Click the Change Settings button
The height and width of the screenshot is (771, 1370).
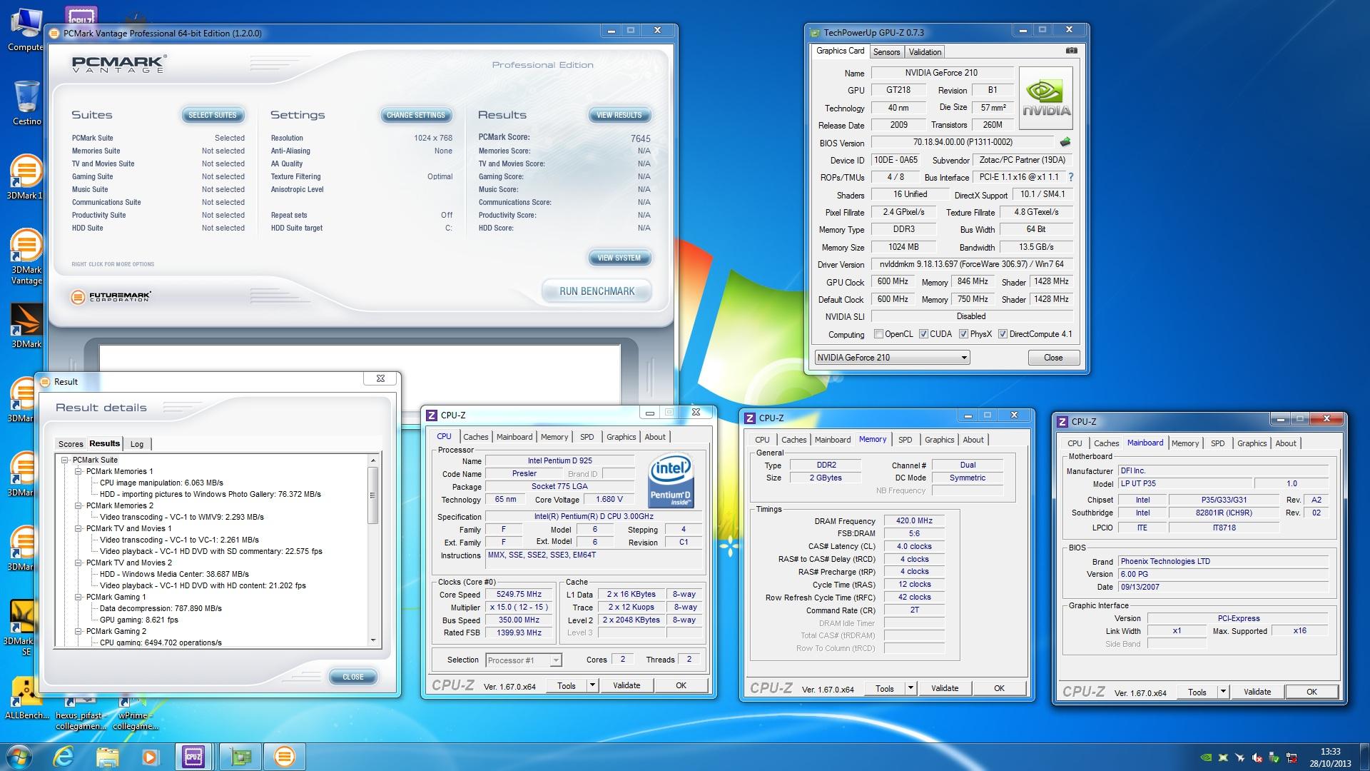[415, 115]
